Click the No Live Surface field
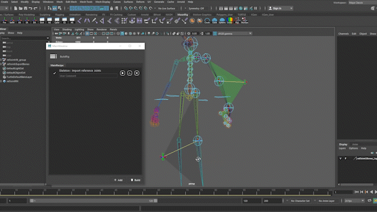Screen dimensions: 377x212 coord(167,8)
